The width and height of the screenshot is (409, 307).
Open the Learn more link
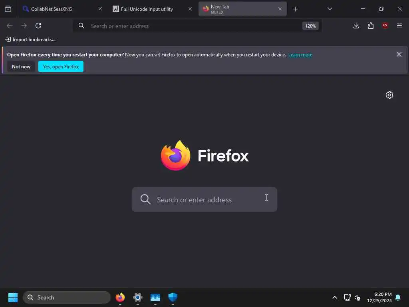tap(300, 55)
